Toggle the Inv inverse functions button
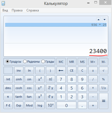Viewport: 112px width, 113px height. (19, 71)
